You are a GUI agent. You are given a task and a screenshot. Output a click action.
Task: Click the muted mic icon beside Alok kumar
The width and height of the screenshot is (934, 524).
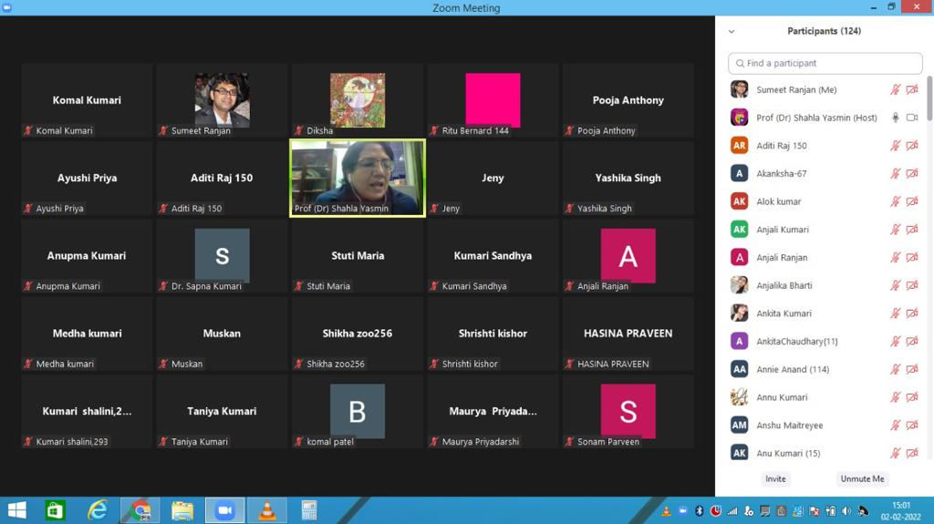coord(896,201)
